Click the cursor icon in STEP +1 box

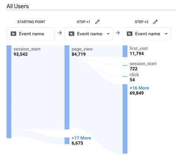(71, 34)
